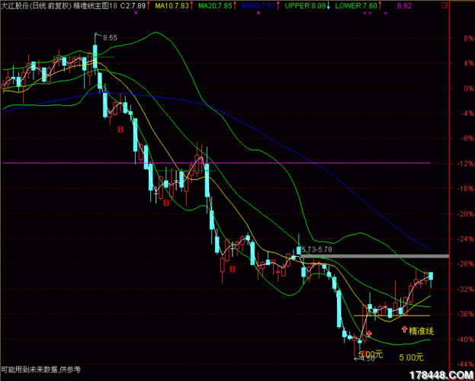Screen dimensions: 475x381
Task: Click the red up arrow after MA10:7.83
Action: tap(192, 5)
